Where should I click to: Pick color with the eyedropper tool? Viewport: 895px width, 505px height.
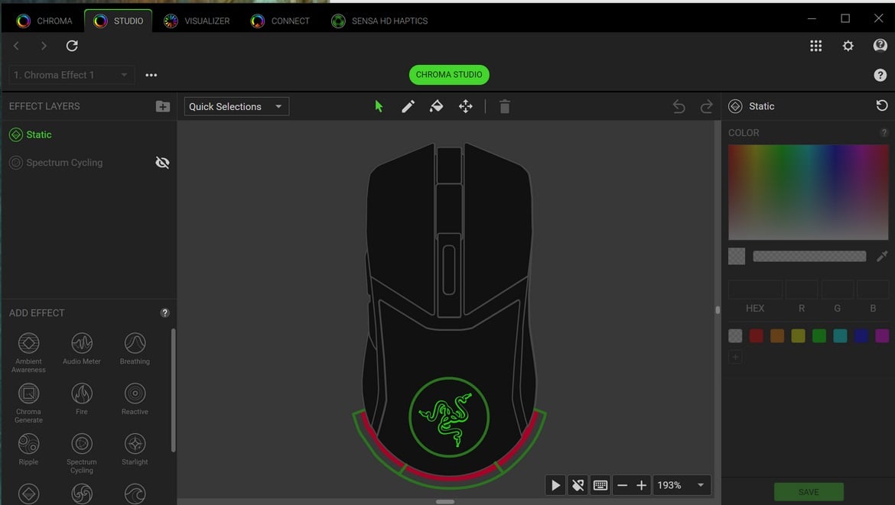point(882,257)
